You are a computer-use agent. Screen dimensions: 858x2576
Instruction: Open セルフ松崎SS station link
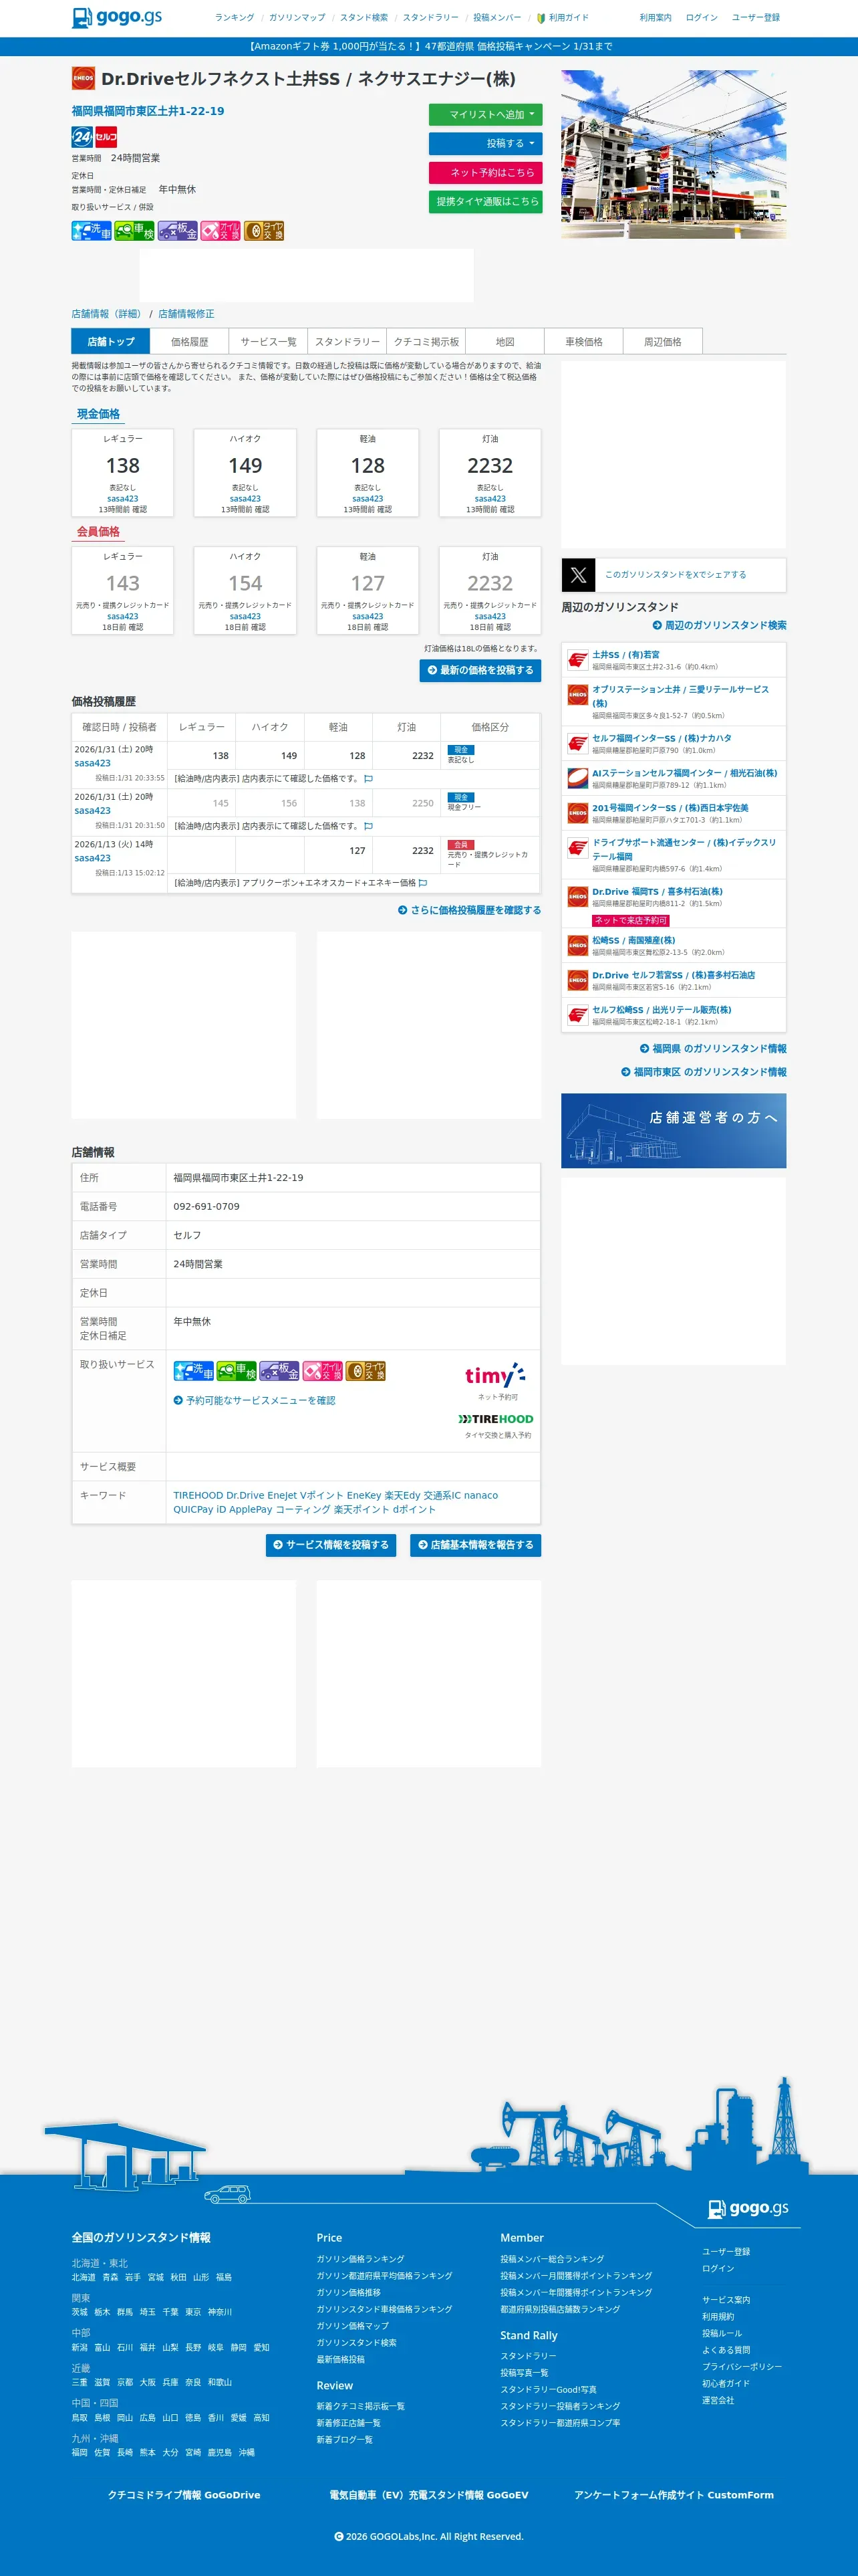(662, 1009)
